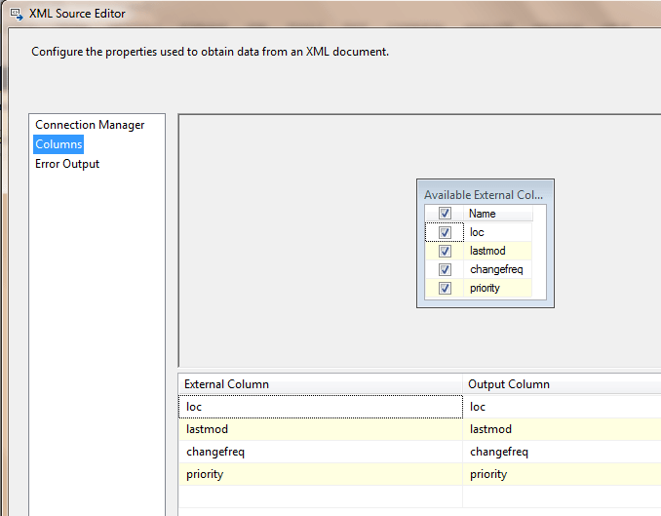
Task: Toggle the select-all checkbox beside Name
Action: tap(445, 214)
